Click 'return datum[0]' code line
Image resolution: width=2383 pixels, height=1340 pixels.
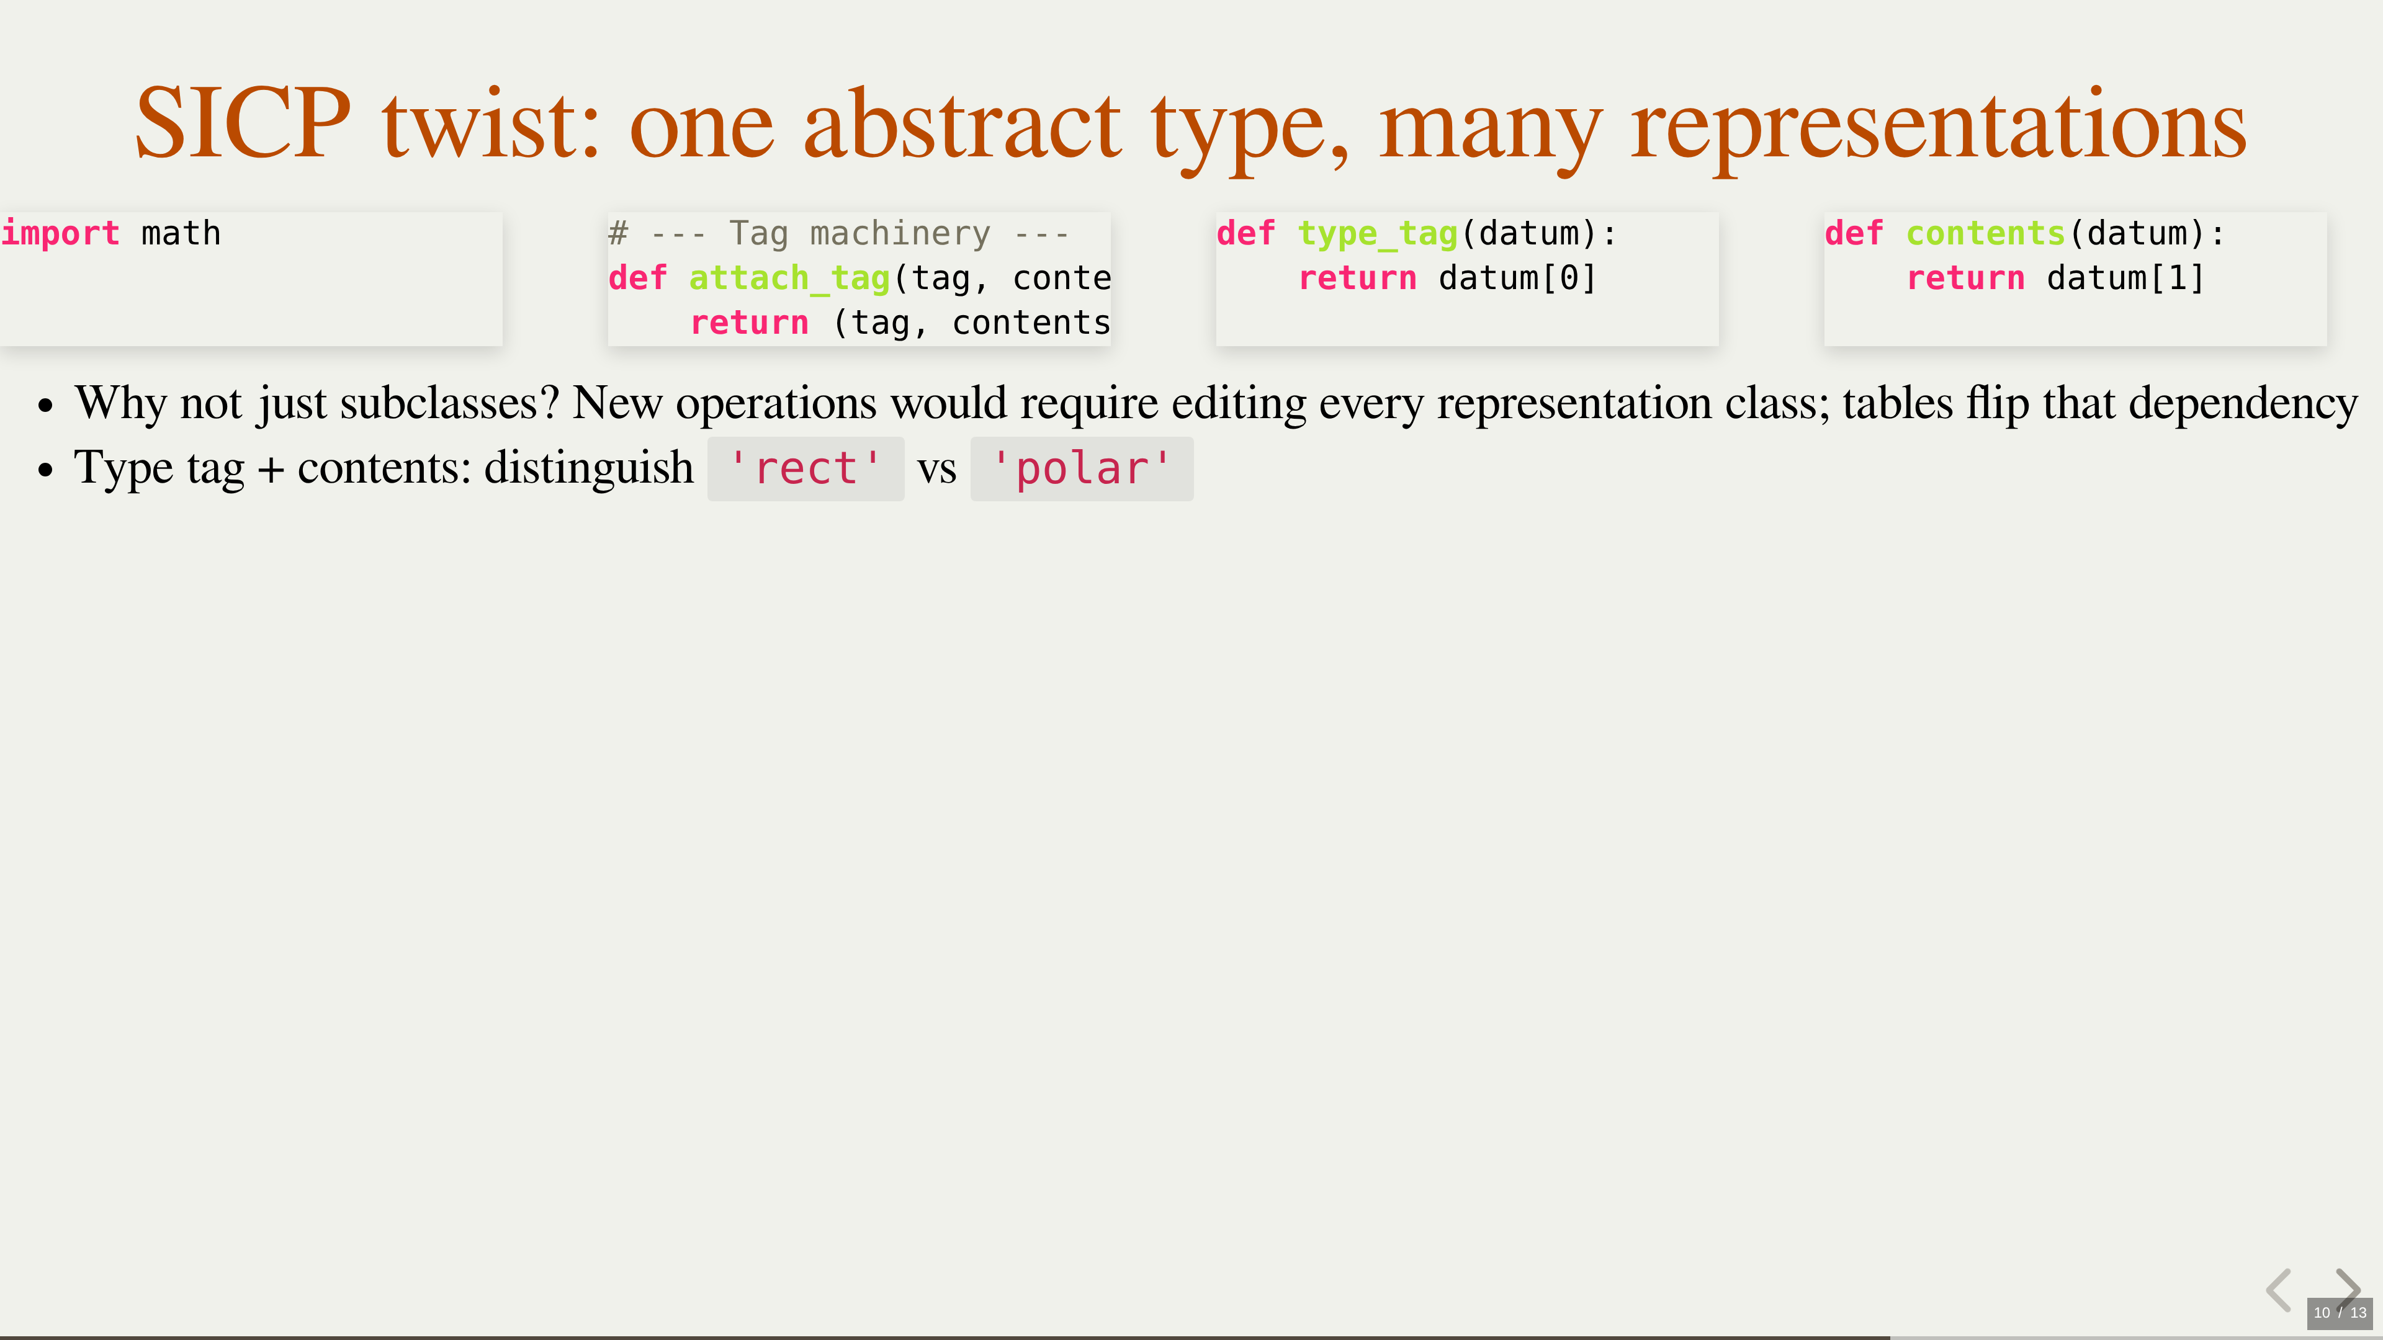coord(1448,277)
